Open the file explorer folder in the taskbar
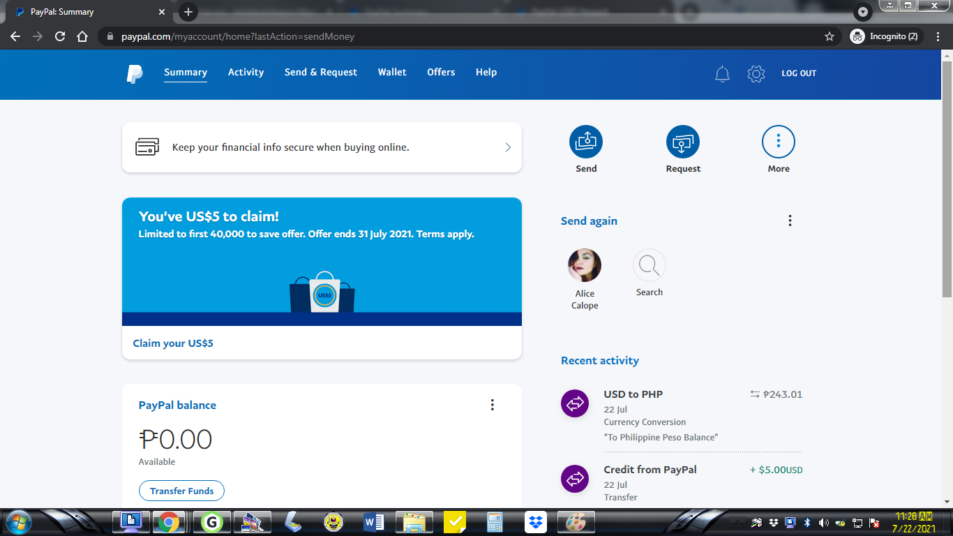The width and height of the screenshot is (953, 536). (x=414, y=522)
